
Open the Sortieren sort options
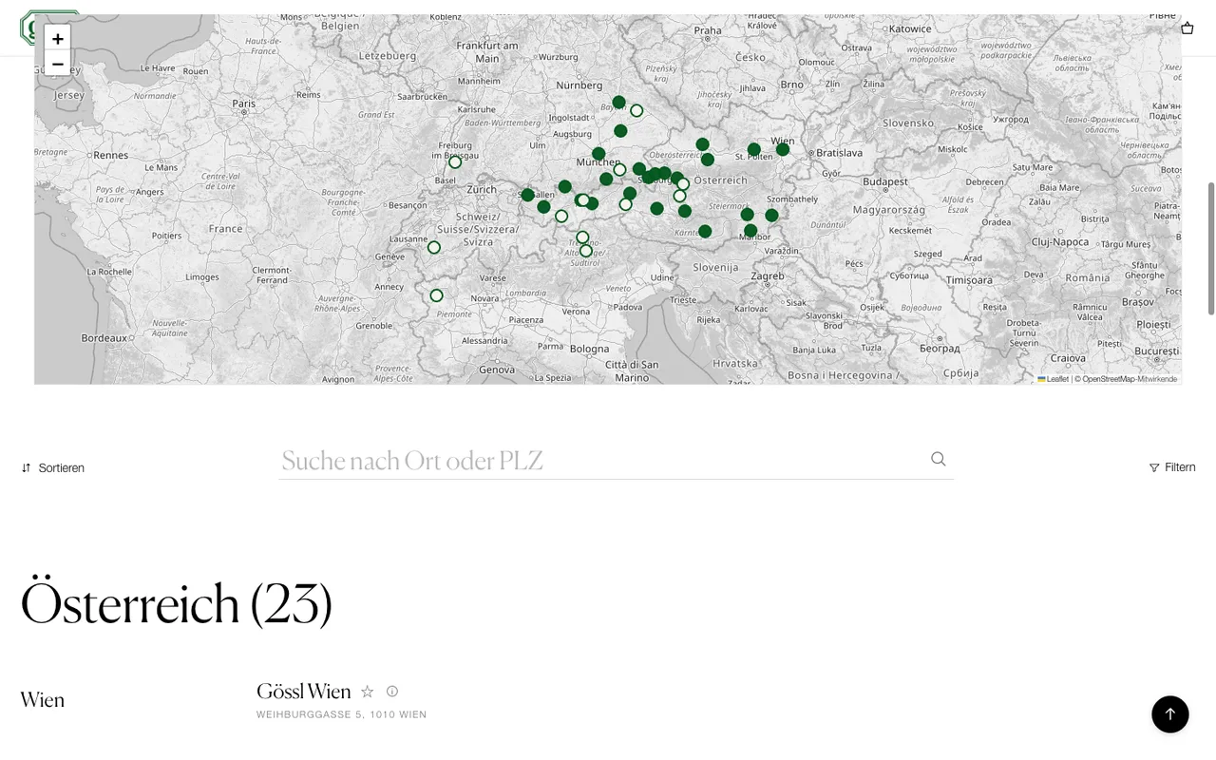[53, 468]
